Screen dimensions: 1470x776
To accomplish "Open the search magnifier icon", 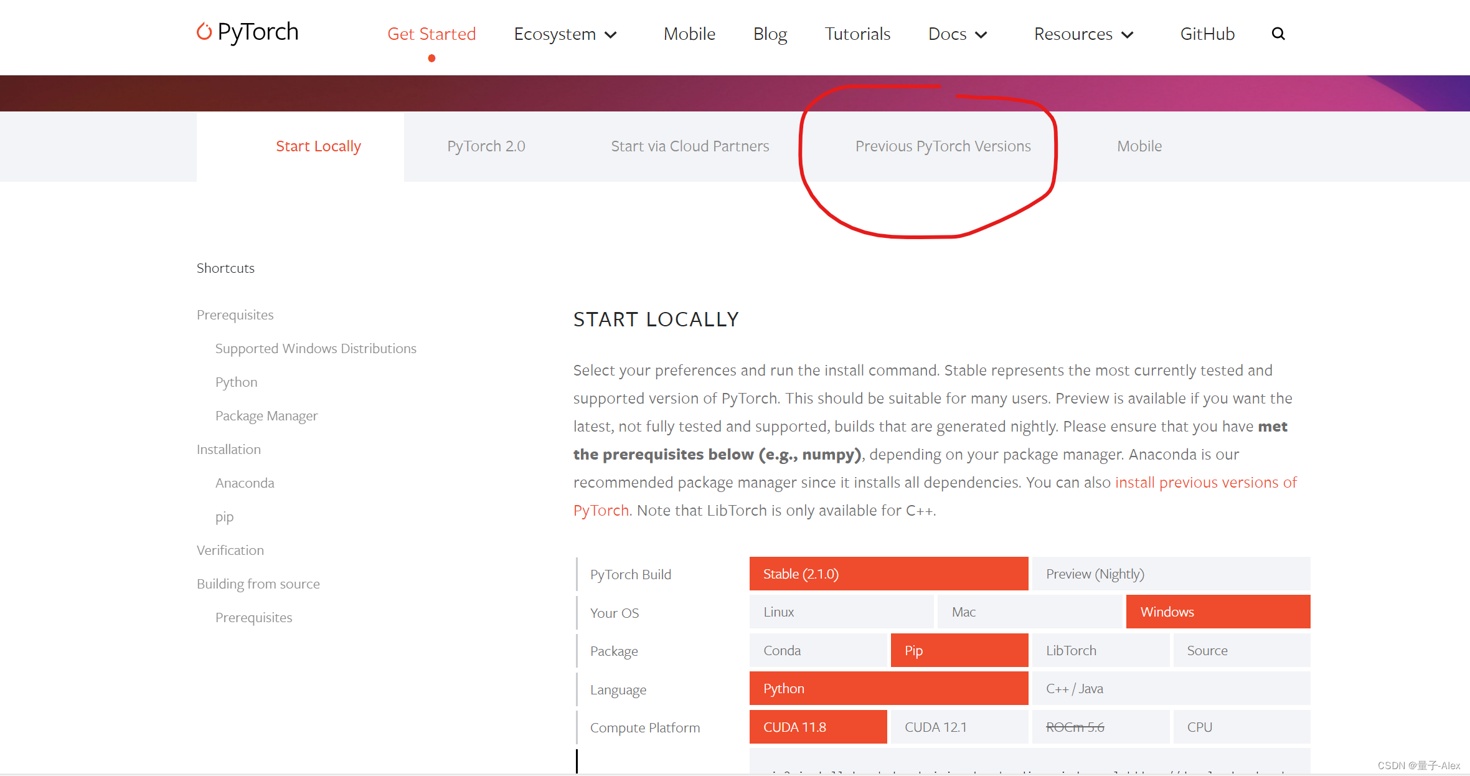I will point(1278,34).
